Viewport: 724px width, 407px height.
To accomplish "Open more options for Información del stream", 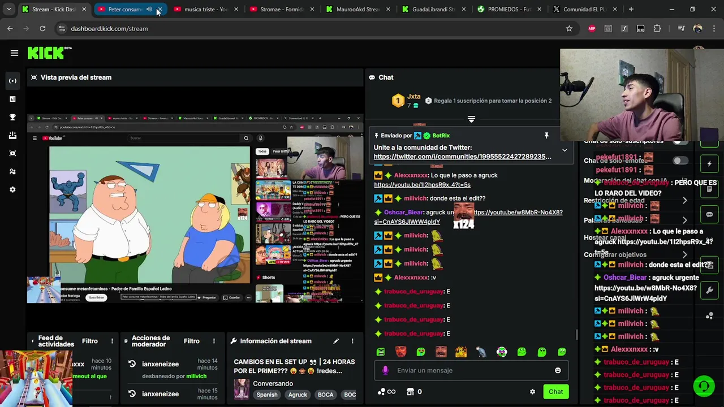I will point(352,341).
